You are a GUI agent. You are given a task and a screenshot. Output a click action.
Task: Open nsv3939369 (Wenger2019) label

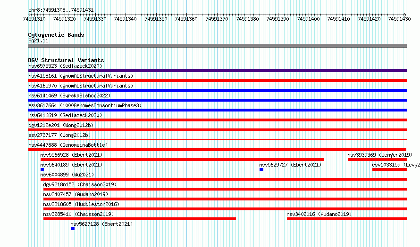(x=380, y=155)
